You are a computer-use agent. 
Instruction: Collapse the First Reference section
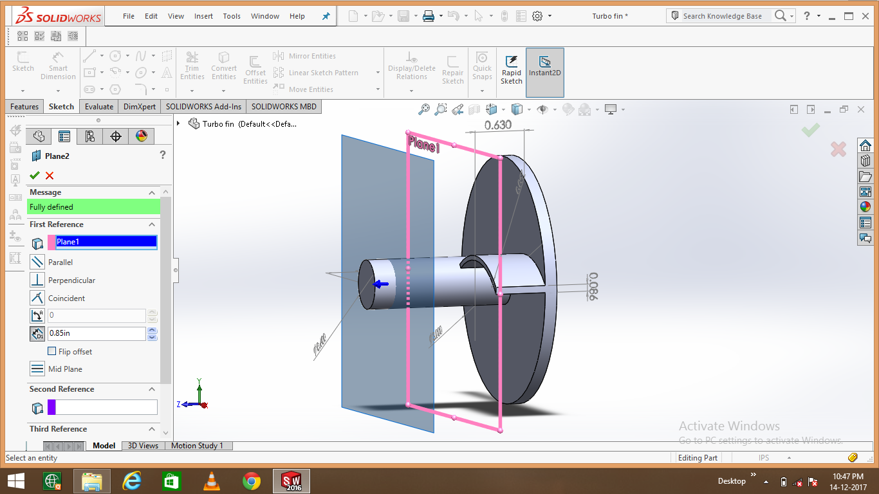(x=152, y=224)
